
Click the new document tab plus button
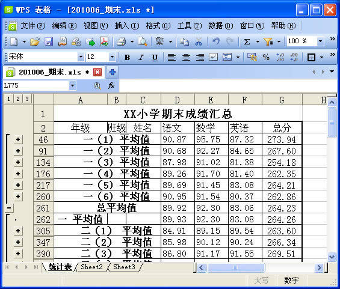[113, 72]
